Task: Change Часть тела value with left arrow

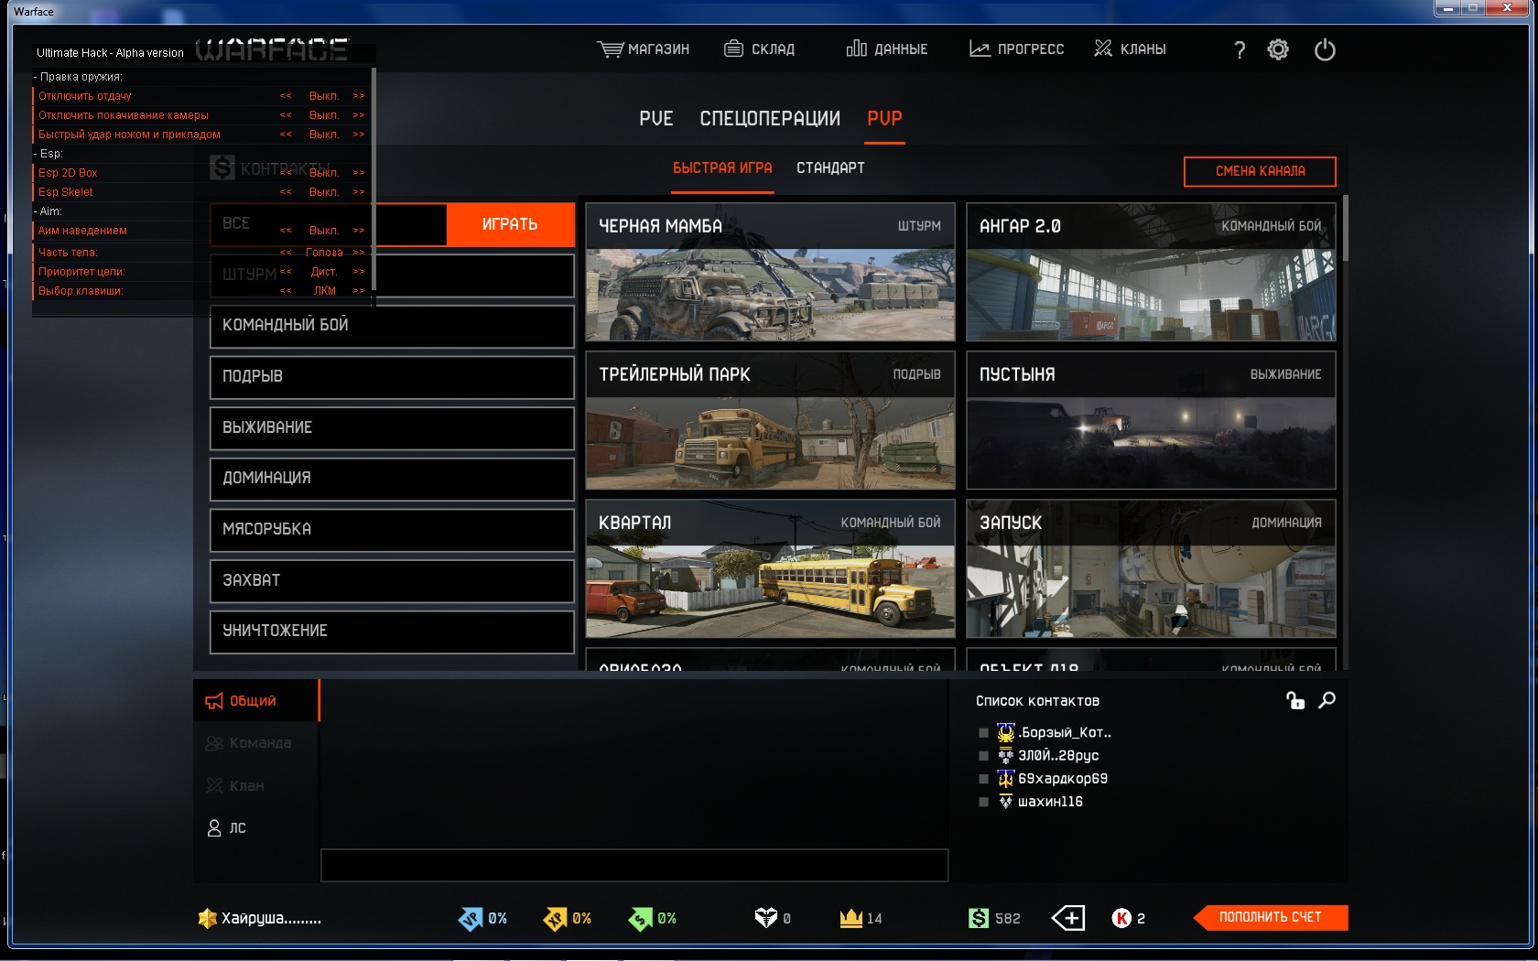Action: pos(286,253)
